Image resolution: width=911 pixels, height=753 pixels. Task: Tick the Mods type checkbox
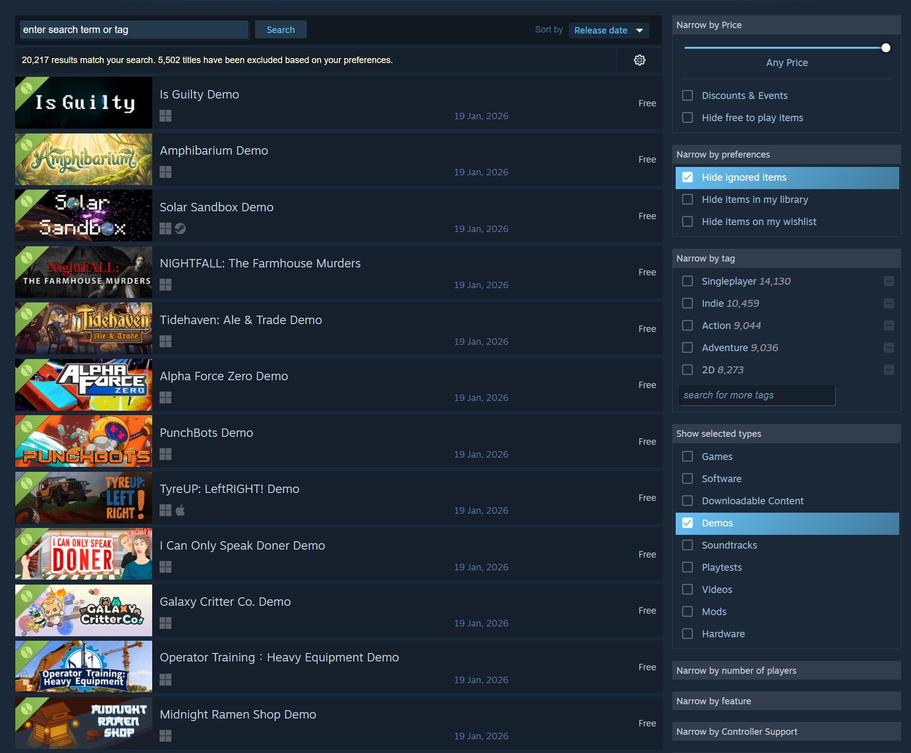tap(687, 612)
